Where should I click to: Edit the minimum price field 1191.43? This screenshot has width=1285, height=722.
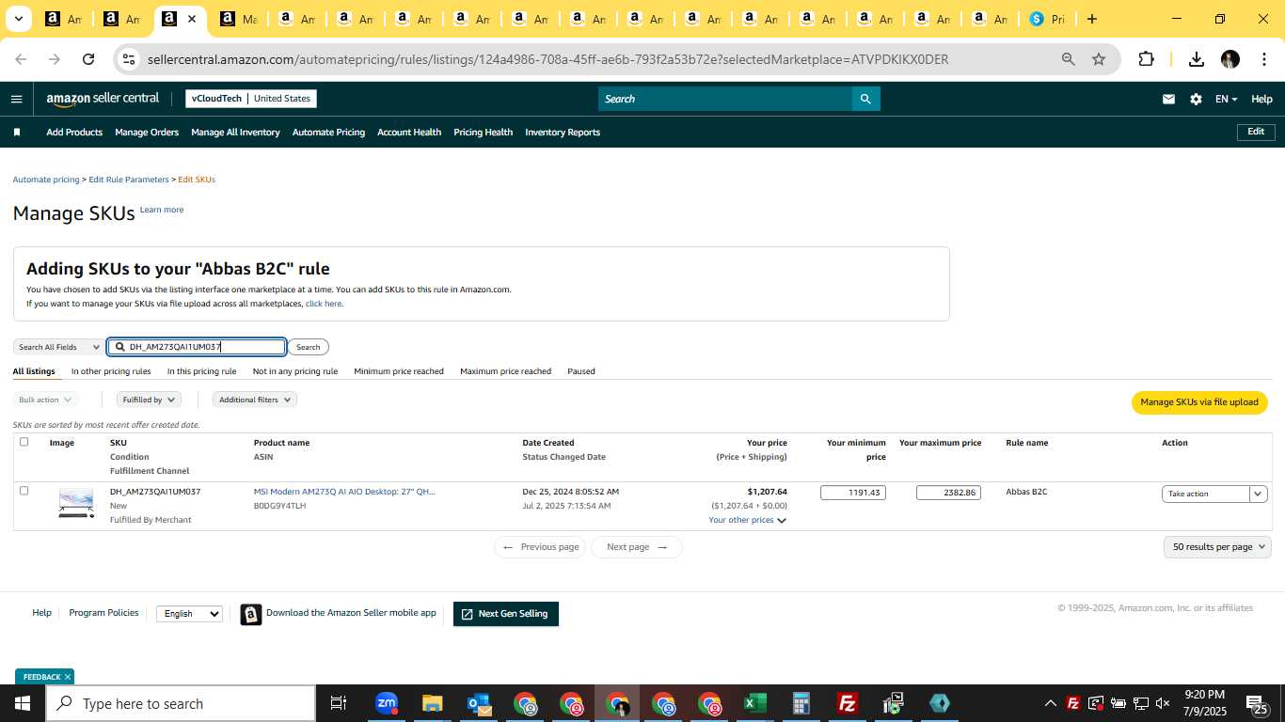click(853, 493)
